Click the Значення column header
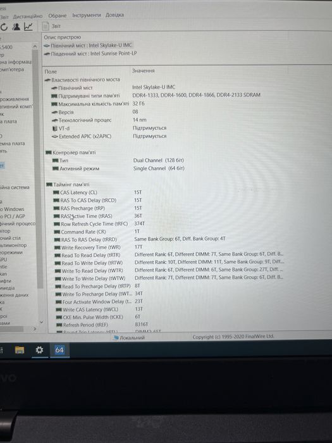The width and height of the screenshot is (332, 443). (143, 71)
